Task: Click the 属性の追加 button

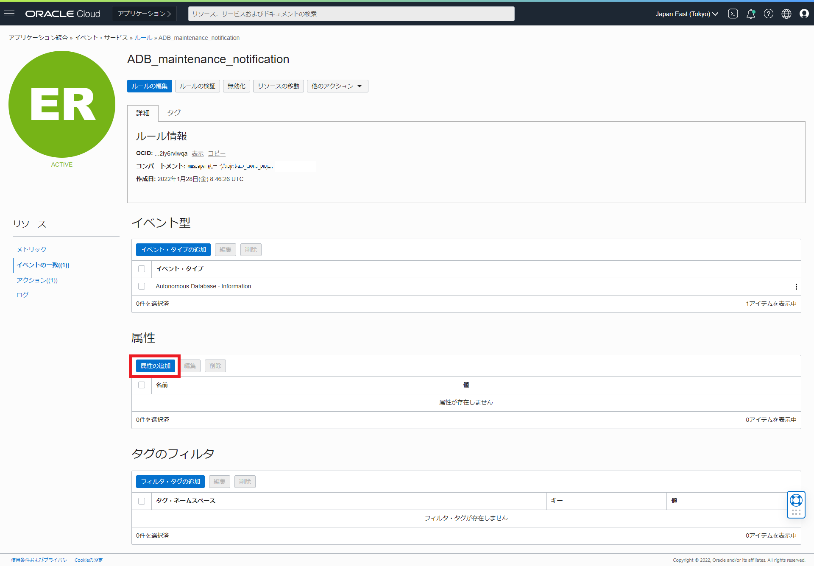Action: pos(155,366)
